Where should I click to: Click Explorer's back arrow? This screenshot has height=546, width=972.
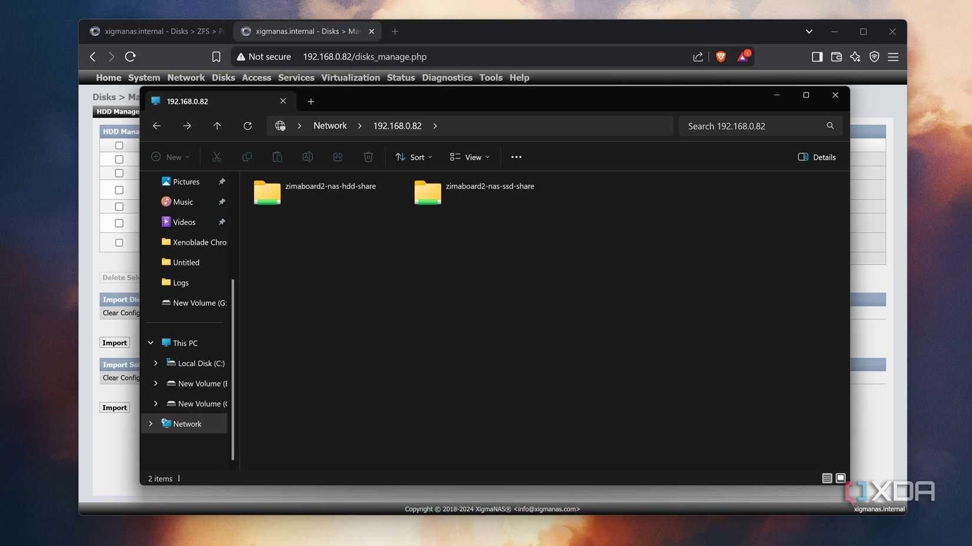[157, 126]
